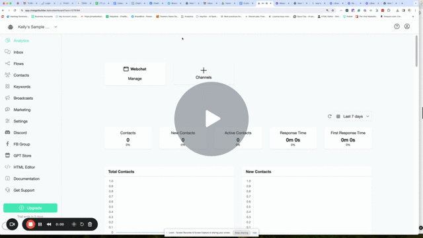
Task: Click the robot logo icon at top left
Action: 11,27
